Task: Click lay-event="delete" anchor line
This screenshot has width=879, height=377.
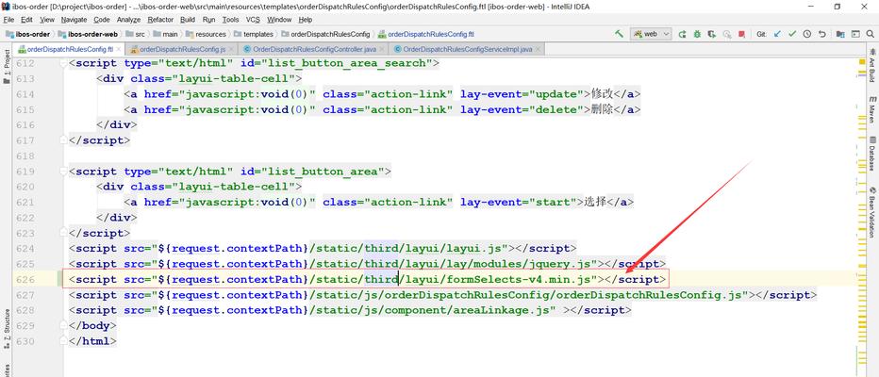Action: coord(382,109)
